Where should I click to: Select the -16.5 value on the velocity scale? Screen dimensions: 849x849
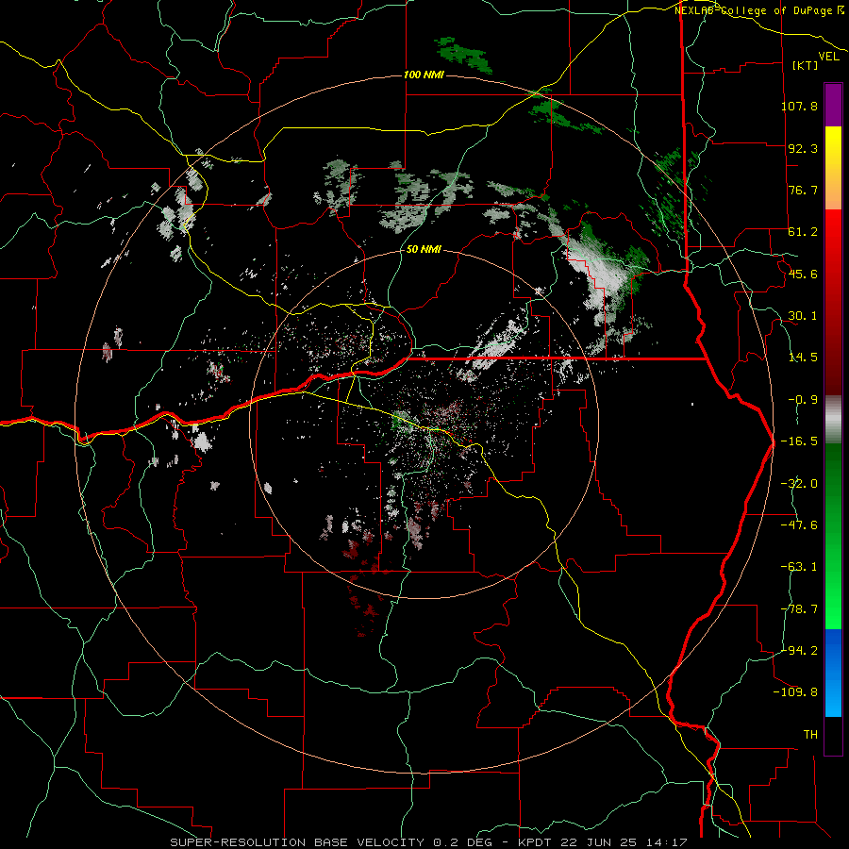tap(799, 441)
